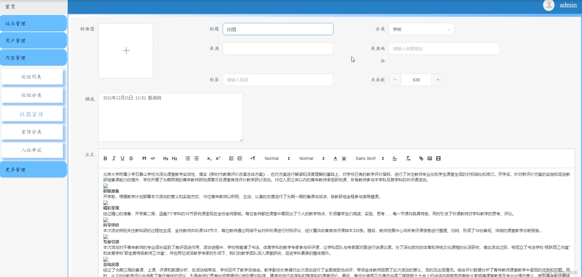
Task: Apply Heading 1 style
Action: coord(166,158)
